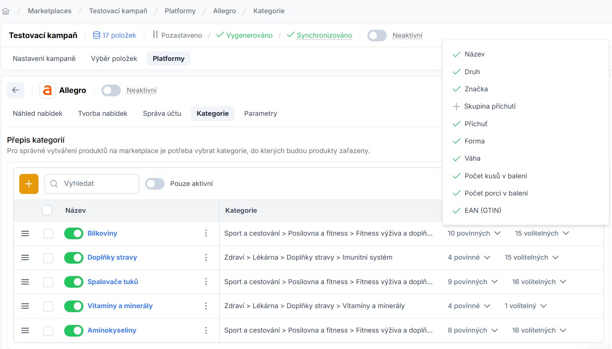The width and height of the screenshot is (612, 349).
Task: Open the Bílkoviny category link
Action: coord(102,233)
